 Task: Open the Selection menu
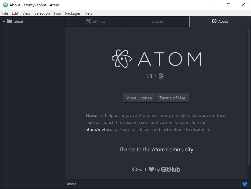click(42, 13)
